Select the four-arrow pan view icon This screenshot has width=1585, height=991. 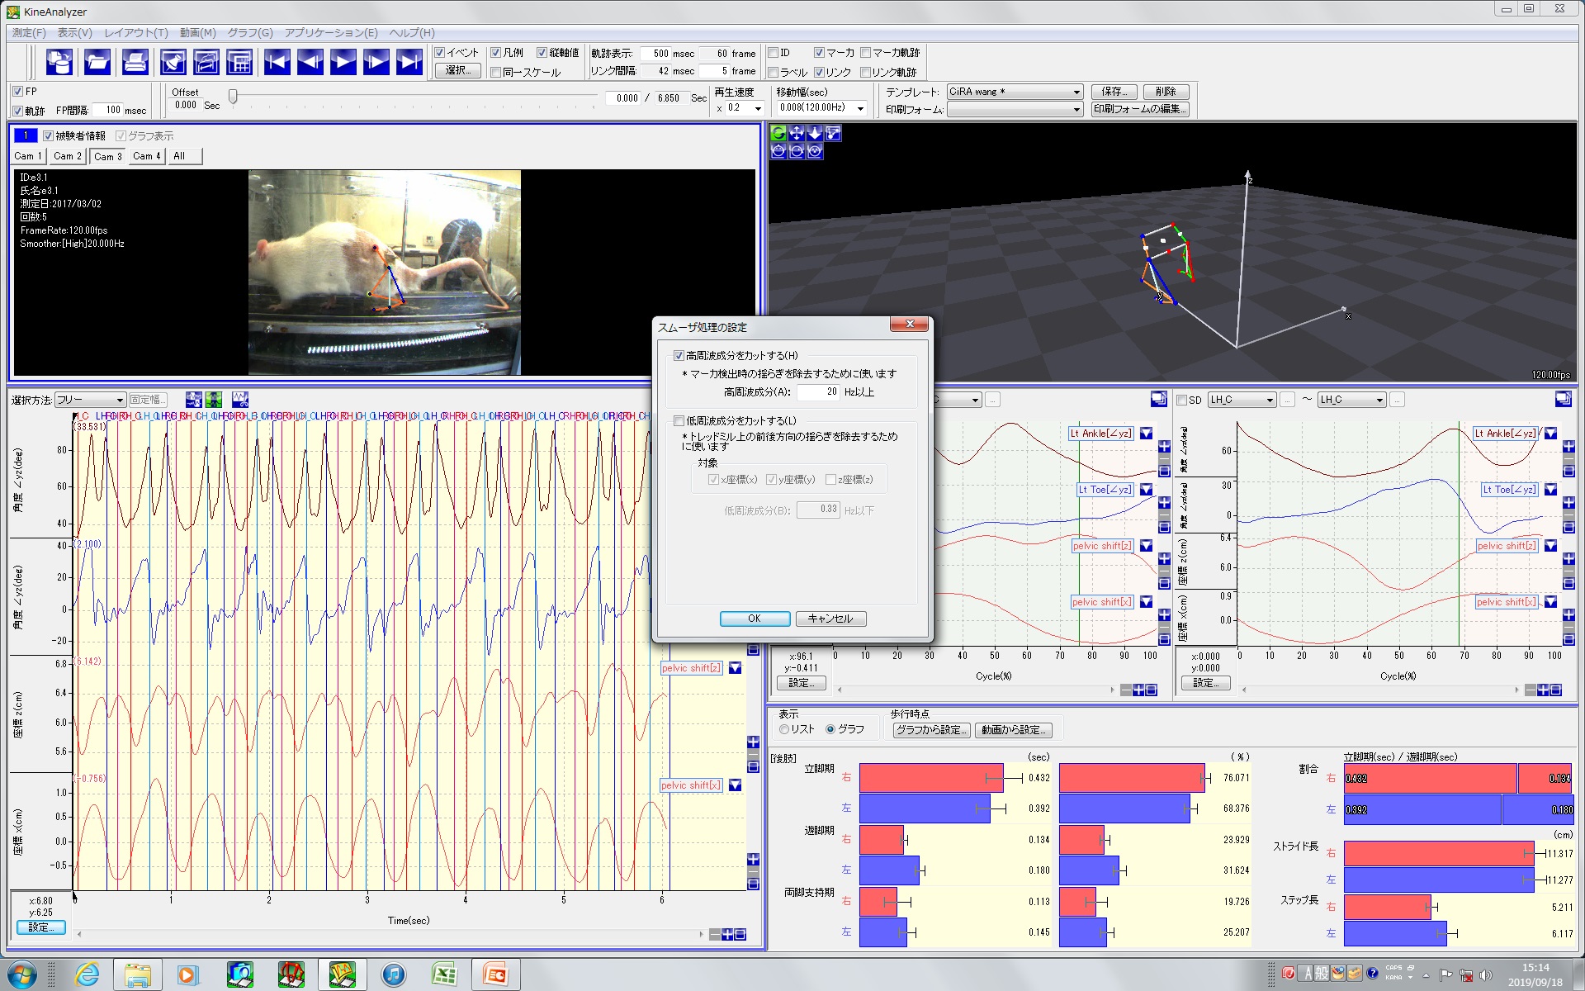(x=797, y=133)
